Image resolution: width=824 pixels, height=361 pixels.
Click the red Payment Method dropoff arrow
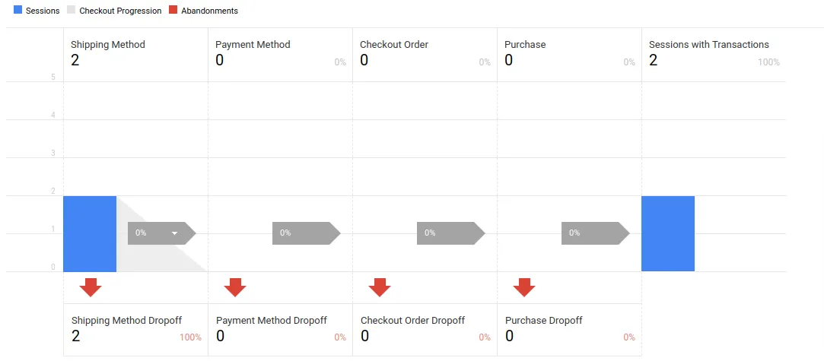[x=235, y=287]
